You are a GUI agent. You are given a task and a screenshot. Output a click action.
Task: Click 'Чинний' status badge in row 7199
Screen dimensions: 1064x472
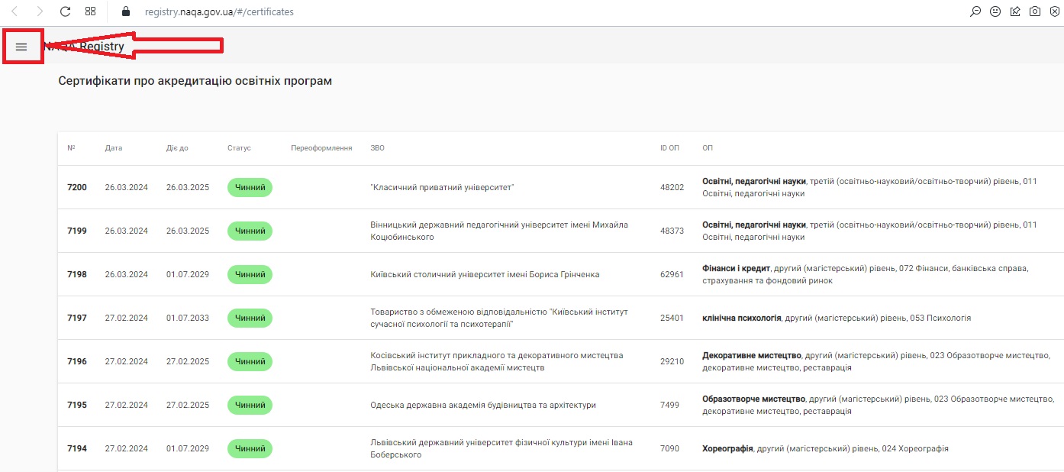tap(250, 231)
